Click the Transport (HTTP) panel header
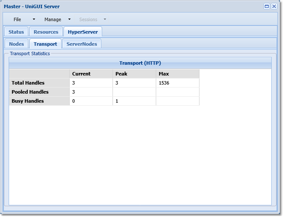Screen dimensions: 283x217 click(x=140, y=63)
